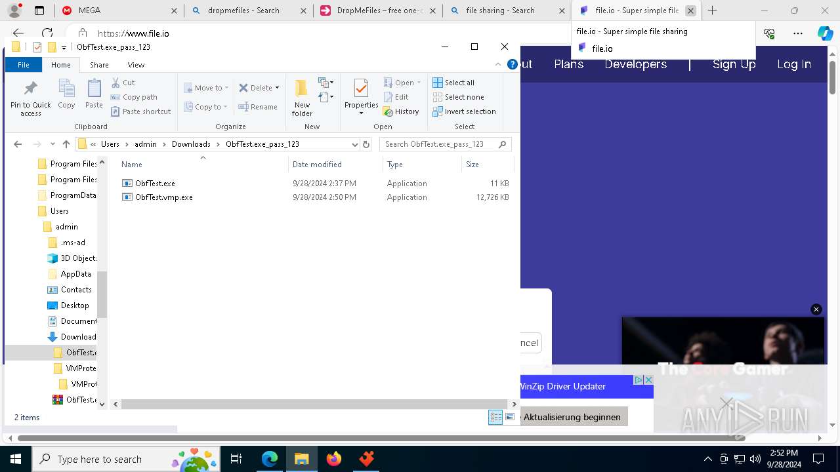
Task: Click Invert selection
Action: (464, 111)
